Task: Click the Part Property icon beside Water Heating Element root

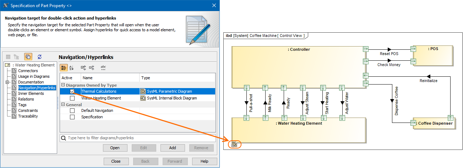Action: click(8, 65)
